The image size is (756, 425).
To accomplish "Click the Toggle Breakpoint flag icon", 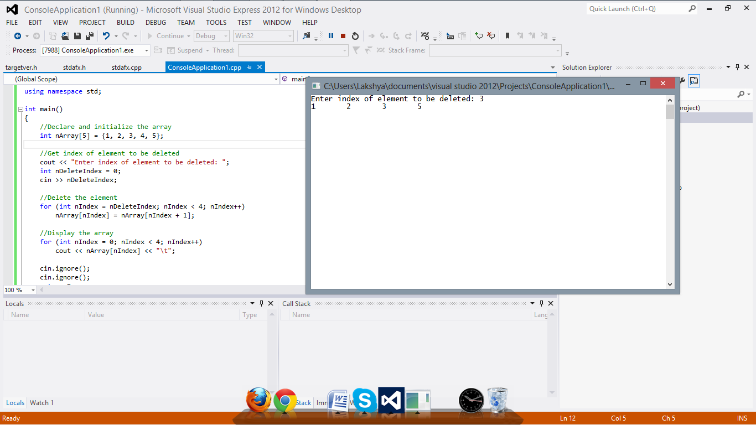I will [507, 35].
